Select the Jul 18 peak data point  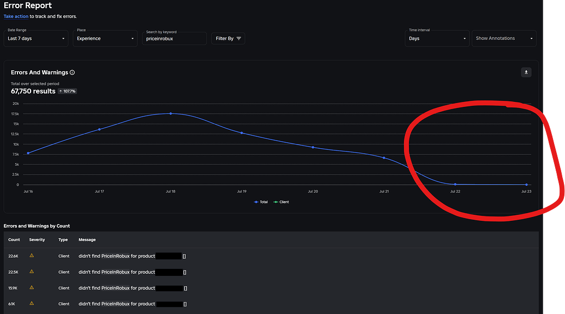pos(170,113)
